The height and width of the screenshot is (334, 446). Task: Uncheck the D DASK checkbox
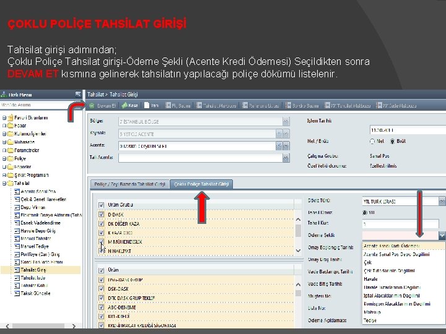(x=101, y=215)
